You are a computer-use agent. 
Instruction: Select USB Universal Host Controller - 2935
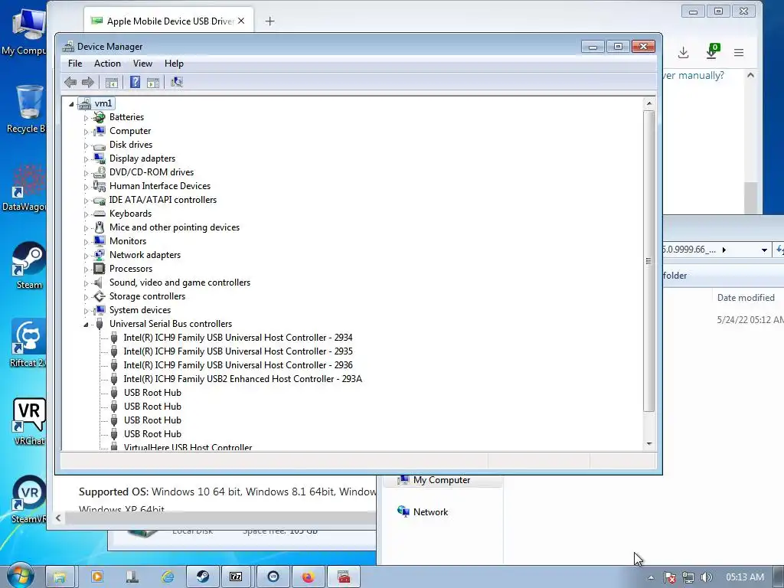pos(238,351)
